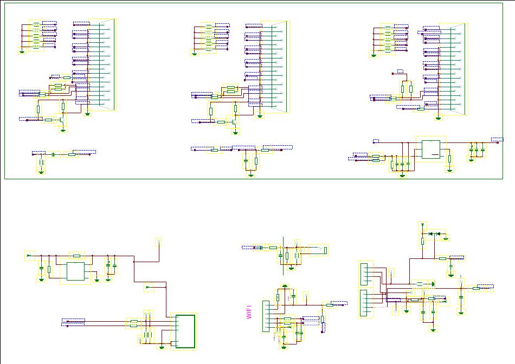Select the 6-pin header in lower-right circuit
This screenshot has width=515, height=364.
(363, 303)
